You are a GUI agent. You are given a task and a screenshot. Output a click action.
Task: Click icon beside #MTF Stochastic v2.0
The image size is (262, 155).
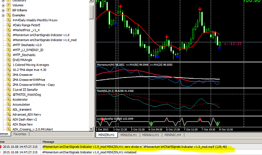coord(9,45)
